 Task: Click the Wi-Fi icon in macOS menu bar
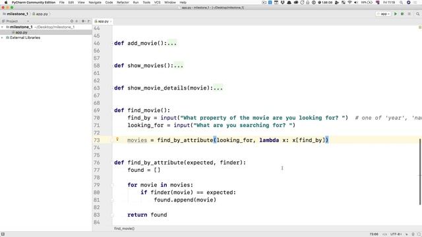coord(349,3)
